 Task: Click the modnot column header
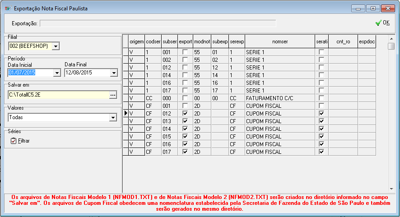(x=202, y=42)
